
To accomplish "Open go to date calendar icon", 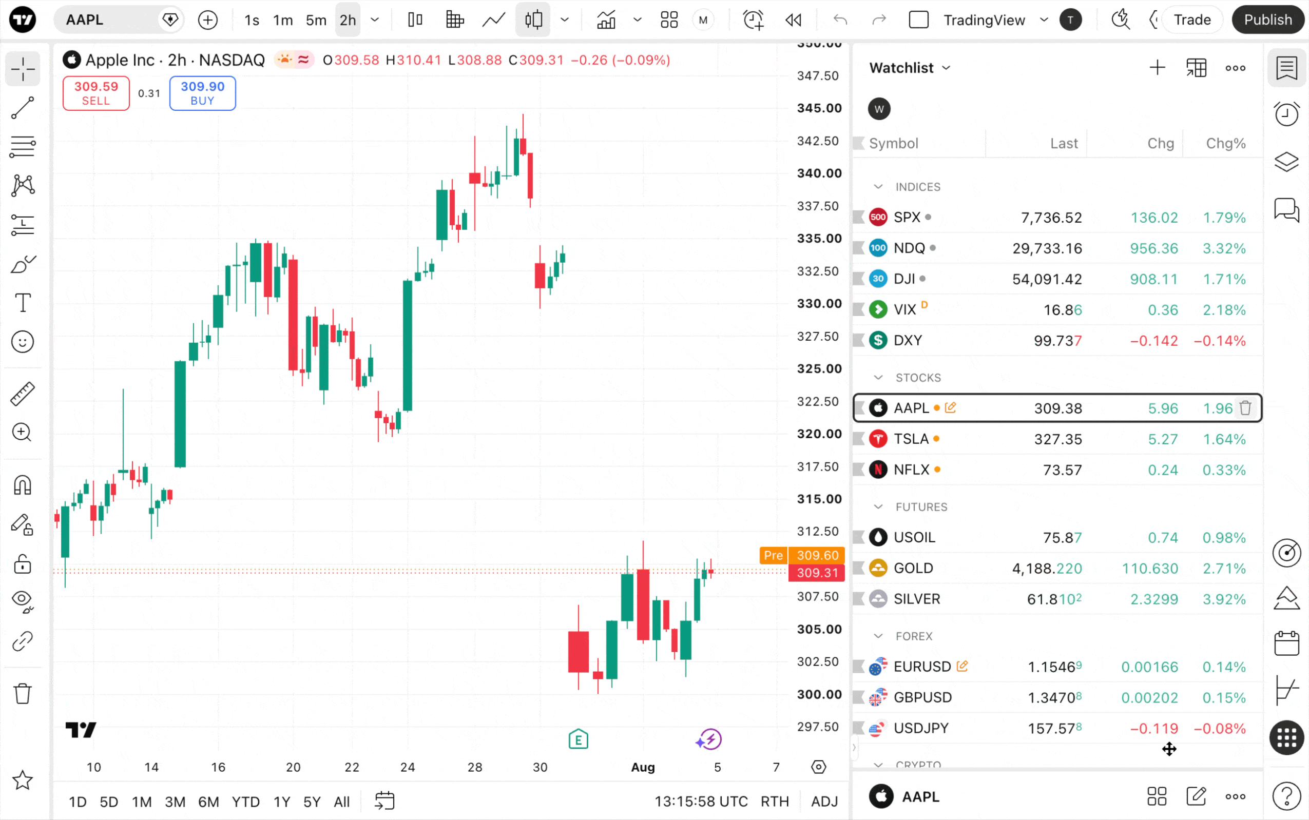I will 384,801.
